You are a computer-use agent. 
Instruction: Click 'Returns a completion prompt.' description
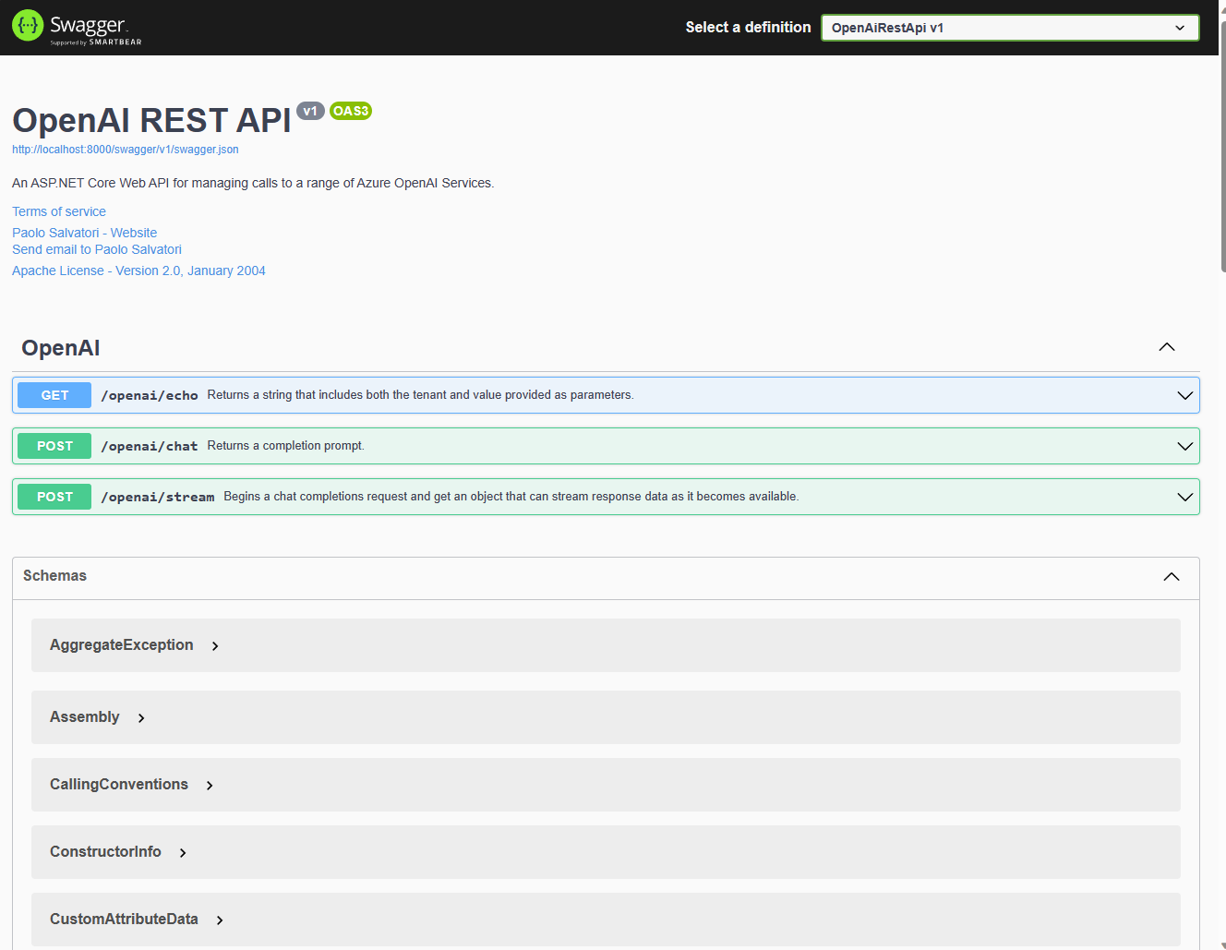[x=285, y=446]
